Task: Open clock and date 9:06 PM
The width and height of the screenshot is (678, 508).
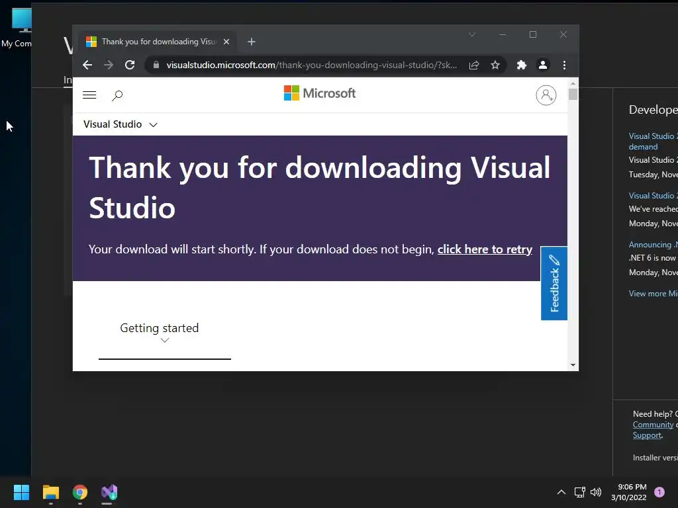Action: pos(629,492)
